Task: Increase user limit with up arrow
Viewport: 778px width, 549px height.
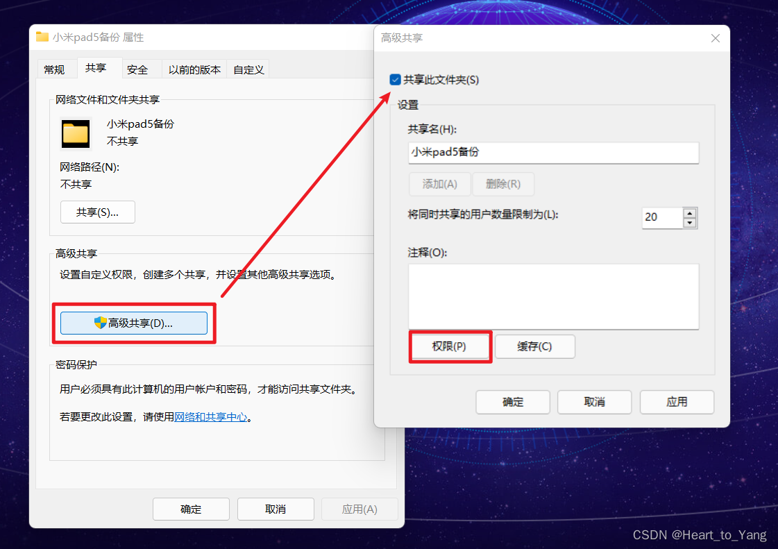Action: point(690,213)
